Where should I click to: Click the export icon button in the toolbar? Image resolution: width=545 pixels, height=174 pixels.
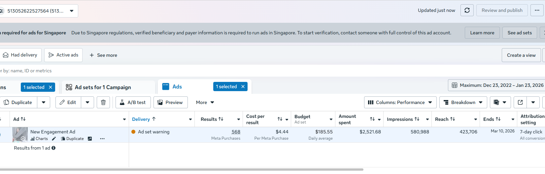click(x=520, y=102)
